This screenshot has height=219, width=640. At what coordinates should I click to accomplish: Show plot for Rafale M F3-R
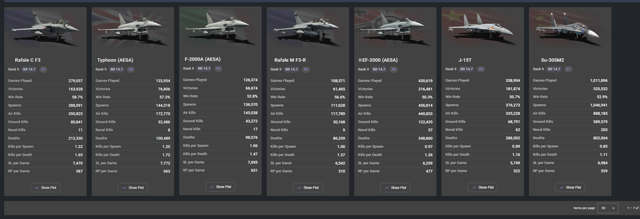308,187
